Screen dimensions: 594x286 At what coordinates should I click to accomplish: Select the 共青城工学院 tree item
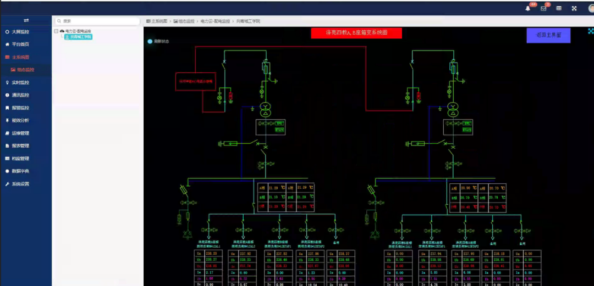[79, 37]
